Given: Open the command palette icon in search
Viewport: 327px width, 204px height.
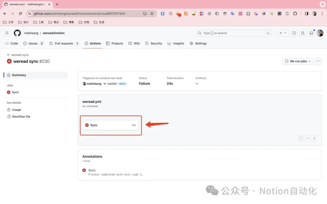Looking at the screenshot, I should [x=268, y=33].
